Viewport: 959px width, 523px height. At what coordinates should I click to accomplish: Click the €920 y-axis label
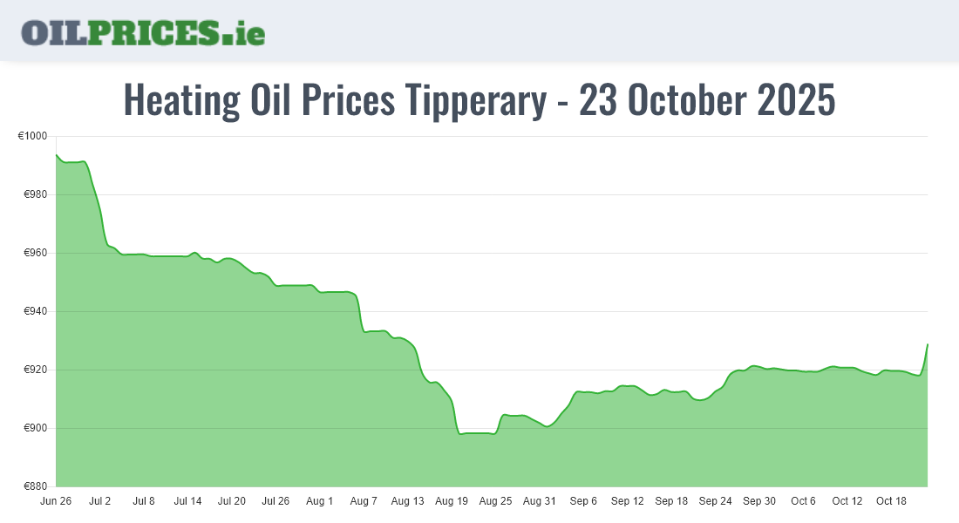(37, 370)
